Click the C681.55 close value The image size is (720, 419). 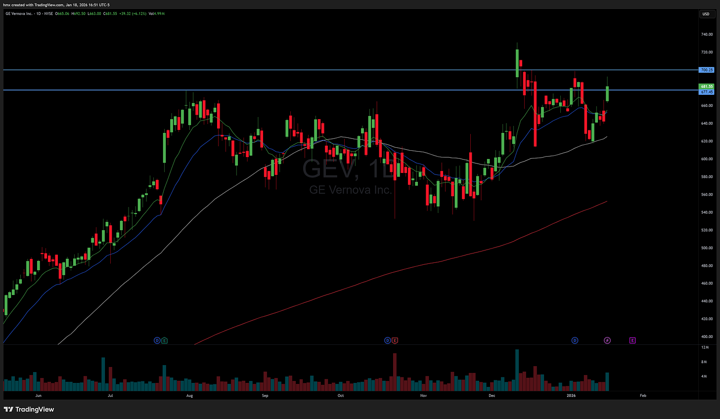(110, 14)
